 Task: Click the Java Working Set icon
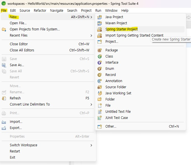(x=100, y=93)
